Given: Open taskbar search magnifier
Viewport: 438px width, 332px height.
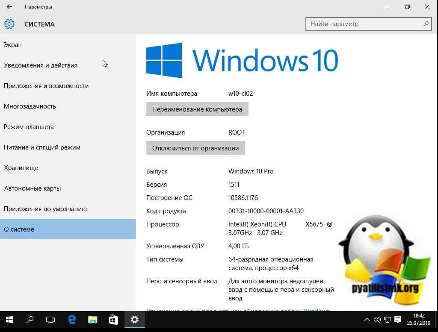Looking at the screenshot, I should 30,320.
